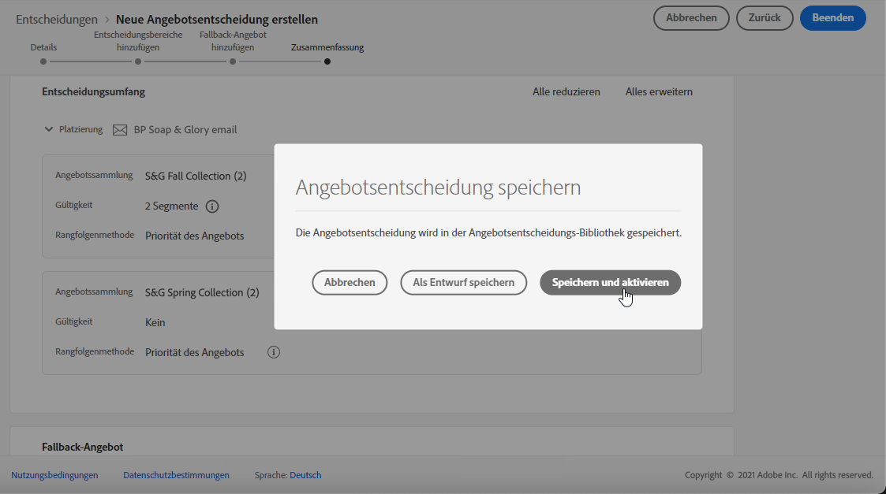This screenshot has height=494, width=886.
Task: Click the dialog title Angebotsentscheidung speichern
Action: [438, 187]
